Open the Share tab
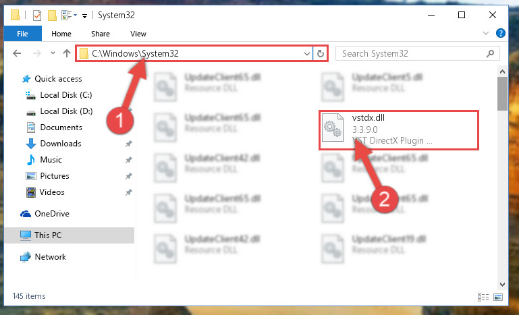The width and height of the screenshot is (519, 315). pos(101,34)
